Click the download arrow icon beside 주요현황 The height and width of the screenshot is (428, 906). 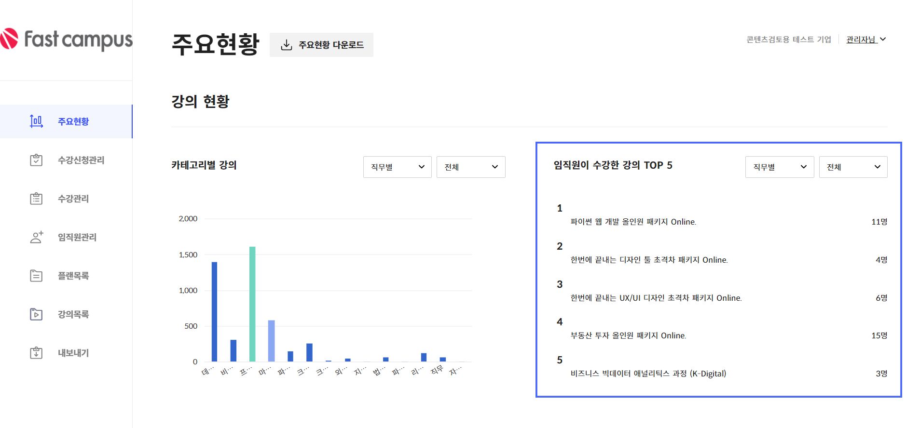tap(287, 45)
